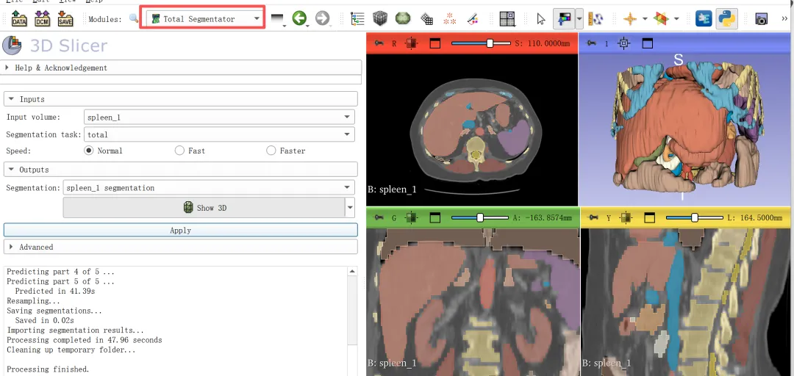The height and width of the screenshot is (376, 794).
Task: Open the DCM DICOM browser icon
Action: tap(43, 18)
